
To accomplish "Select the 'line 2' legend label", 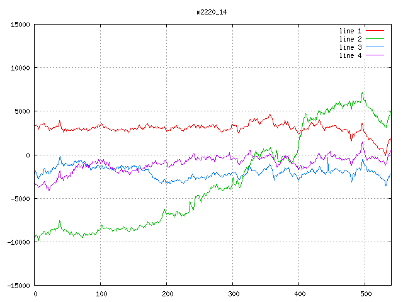I will [350, 39].
